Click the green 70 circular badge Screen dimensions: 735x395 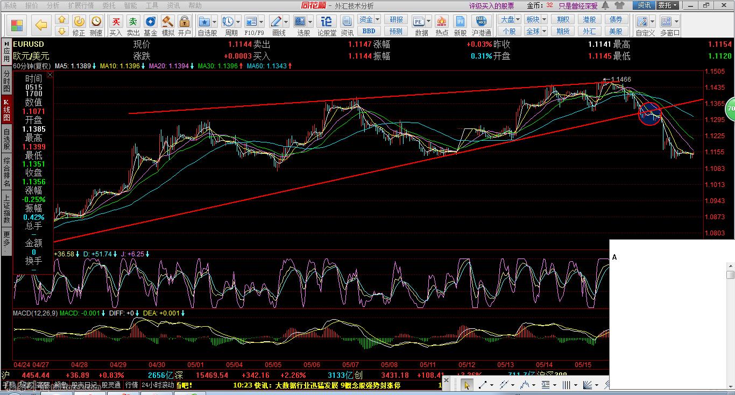pyautogui.click(x=731, y=109)
